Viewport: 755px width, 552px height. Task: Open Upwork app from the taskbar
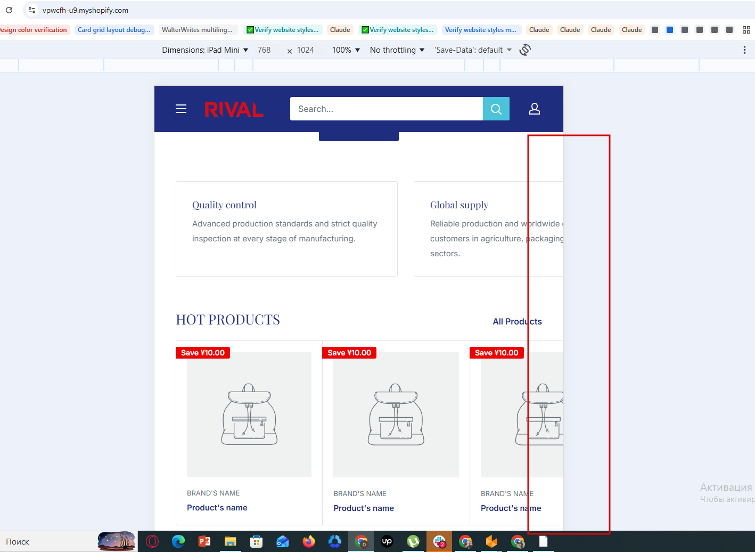(387, 541)
